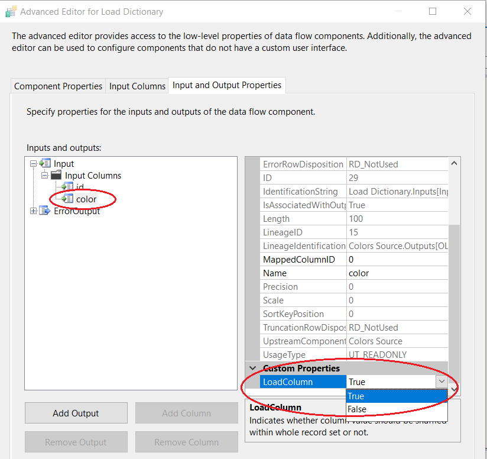Choose False in LoadColumn dropdown list
Screen dimensions: 487x459
coord(357,409)
